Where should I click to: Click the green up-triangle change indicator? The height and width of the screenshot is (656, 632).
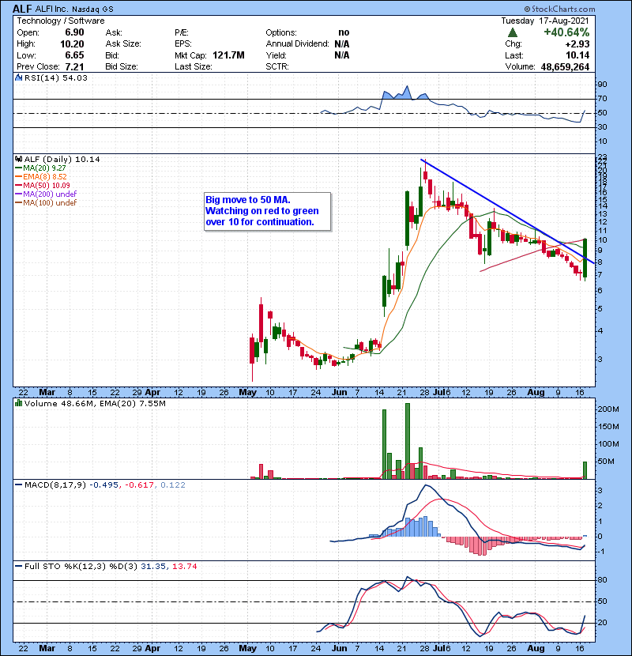(513, 32)
